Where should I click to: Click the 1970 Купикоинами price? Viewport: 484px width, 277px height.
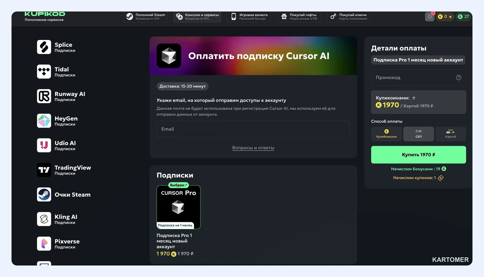coord(388,105)
